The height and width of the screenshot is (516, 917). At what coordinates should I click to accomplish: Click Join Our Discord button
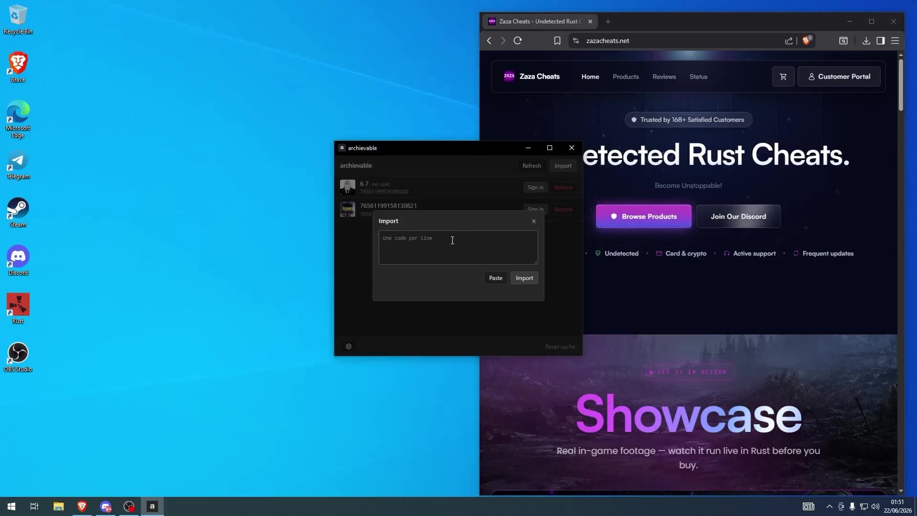pos(738,216)
